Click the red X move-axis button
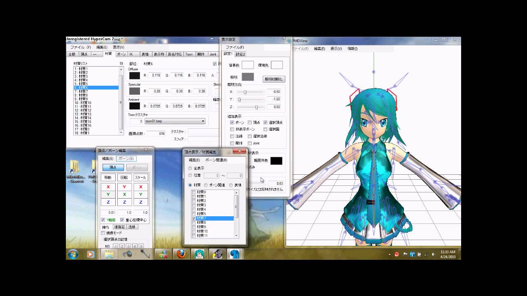This screenshot has height=296, width=527. [x=108, y=187]
